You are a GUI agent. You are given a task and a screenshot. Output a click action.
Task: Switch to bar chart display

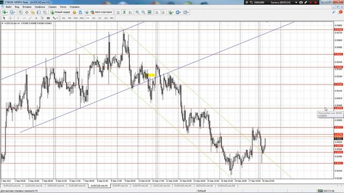click(118, 12)
